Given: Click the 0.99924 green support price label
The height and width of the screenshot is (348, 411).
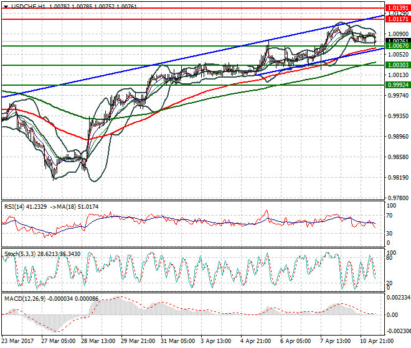Looking at the screenshot, I should [x=398, y=85].
